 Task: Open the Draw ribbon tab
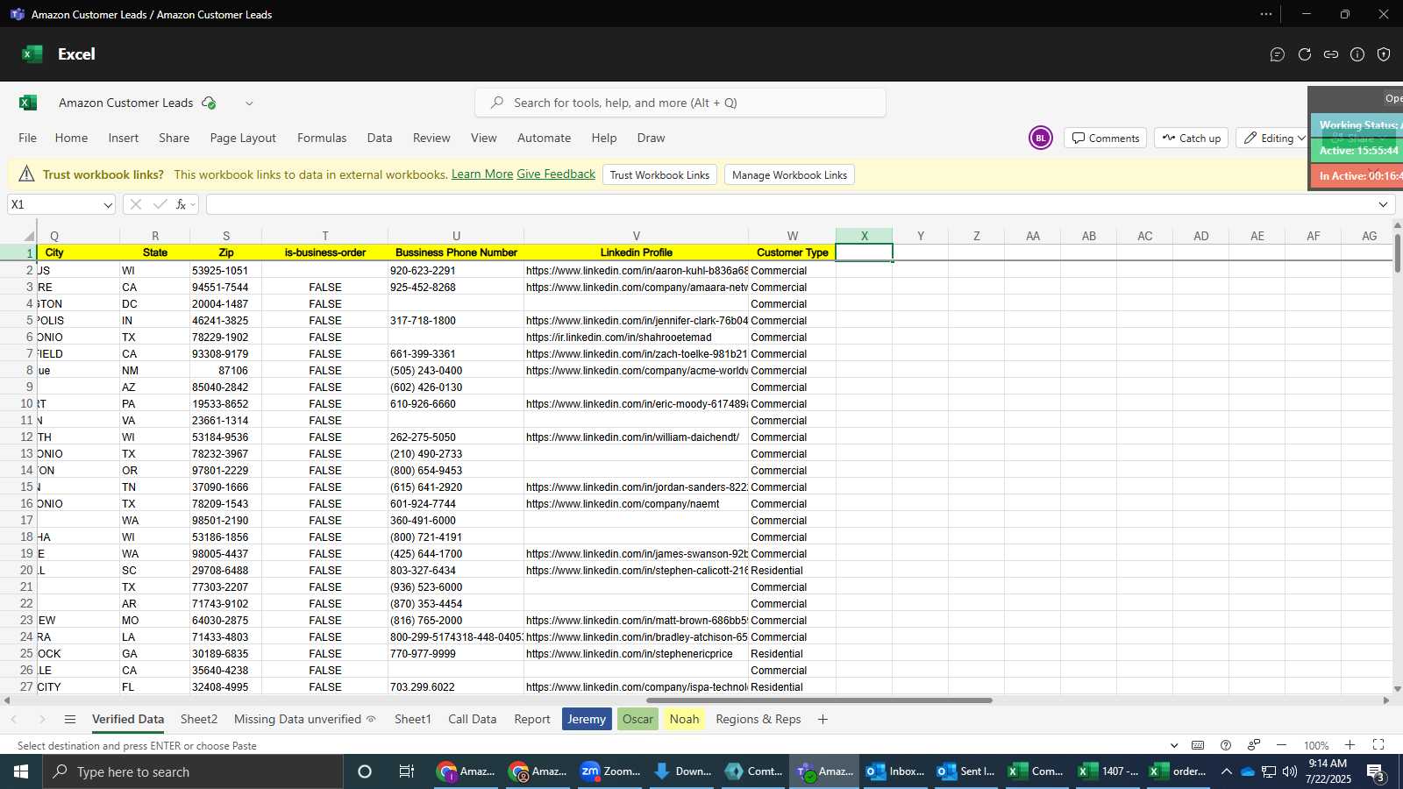click(x=651, y=138)
